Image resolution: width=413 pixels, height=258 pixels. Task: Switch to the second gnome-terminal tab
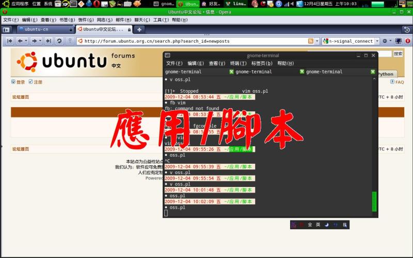tap(269, 72)
